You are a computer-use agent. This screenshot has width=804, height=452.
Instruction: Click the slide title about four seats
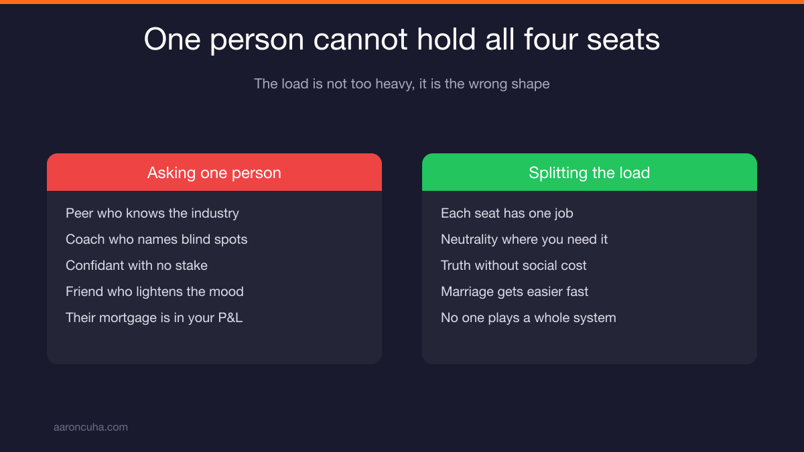[x=402, y=40]
